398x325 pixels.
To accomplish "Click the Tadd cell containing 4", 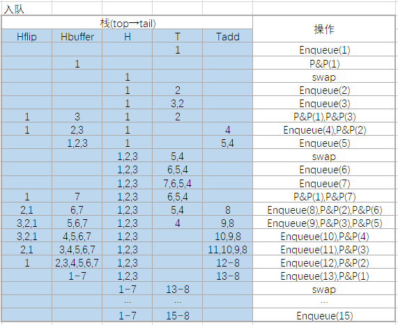I will (x=228, y=129).
